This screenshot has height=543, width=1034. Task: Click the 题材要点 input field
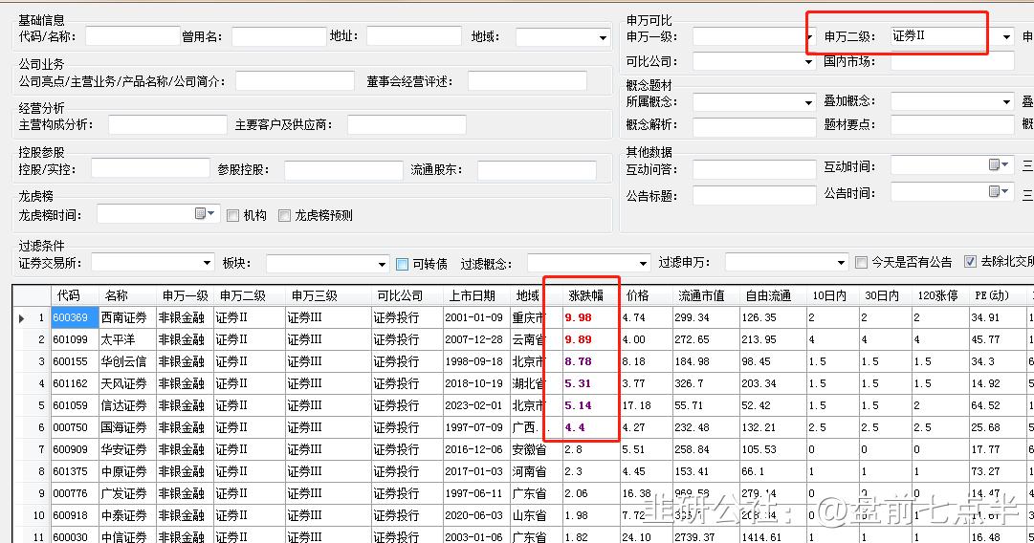tap(953, 124)
